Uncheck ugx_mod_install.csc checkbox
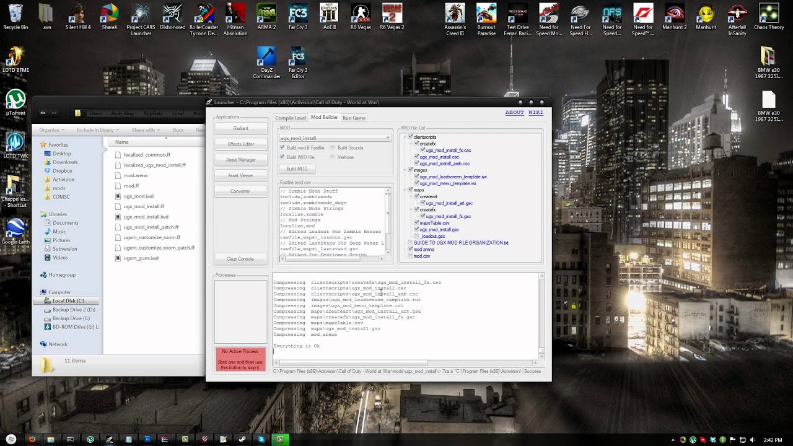 point(417,157)
